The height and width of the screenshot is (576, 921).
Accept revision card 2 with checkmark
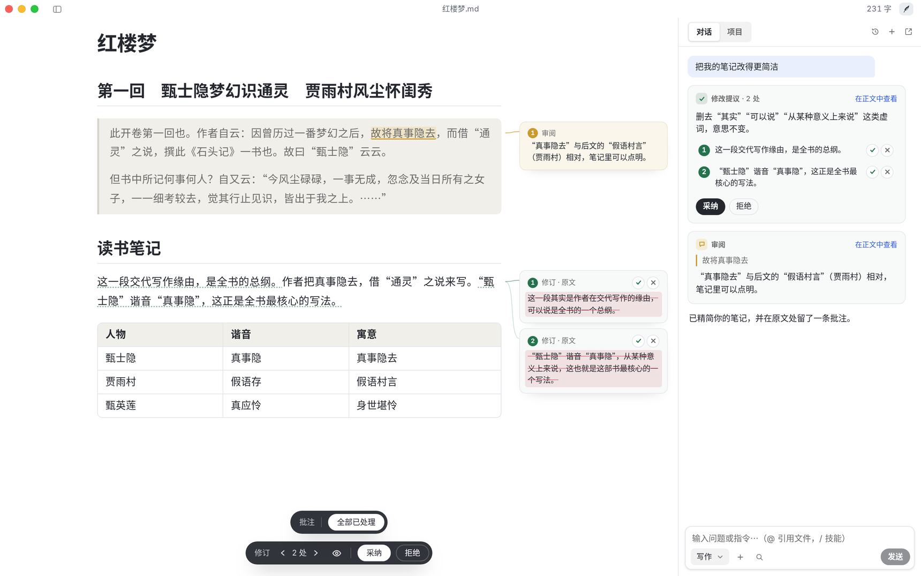pos(638,341)
